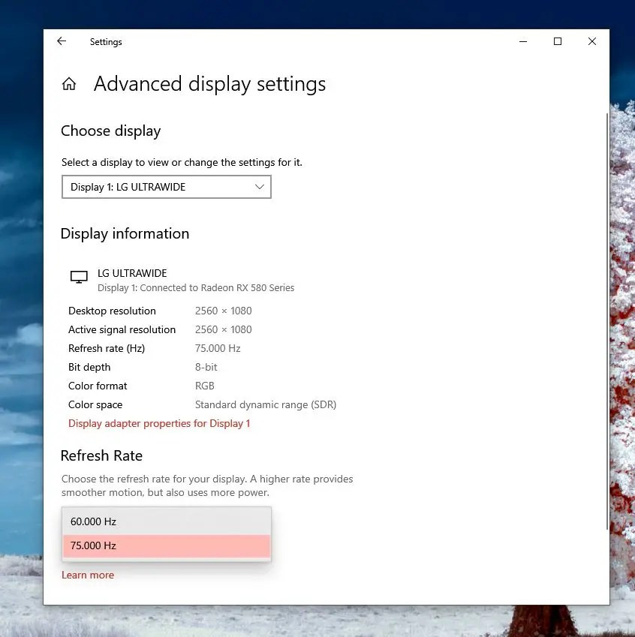This screenshot has width=635, height=637.
Task: Click the Settings window title icon area
Action: (x=106, y=42)
